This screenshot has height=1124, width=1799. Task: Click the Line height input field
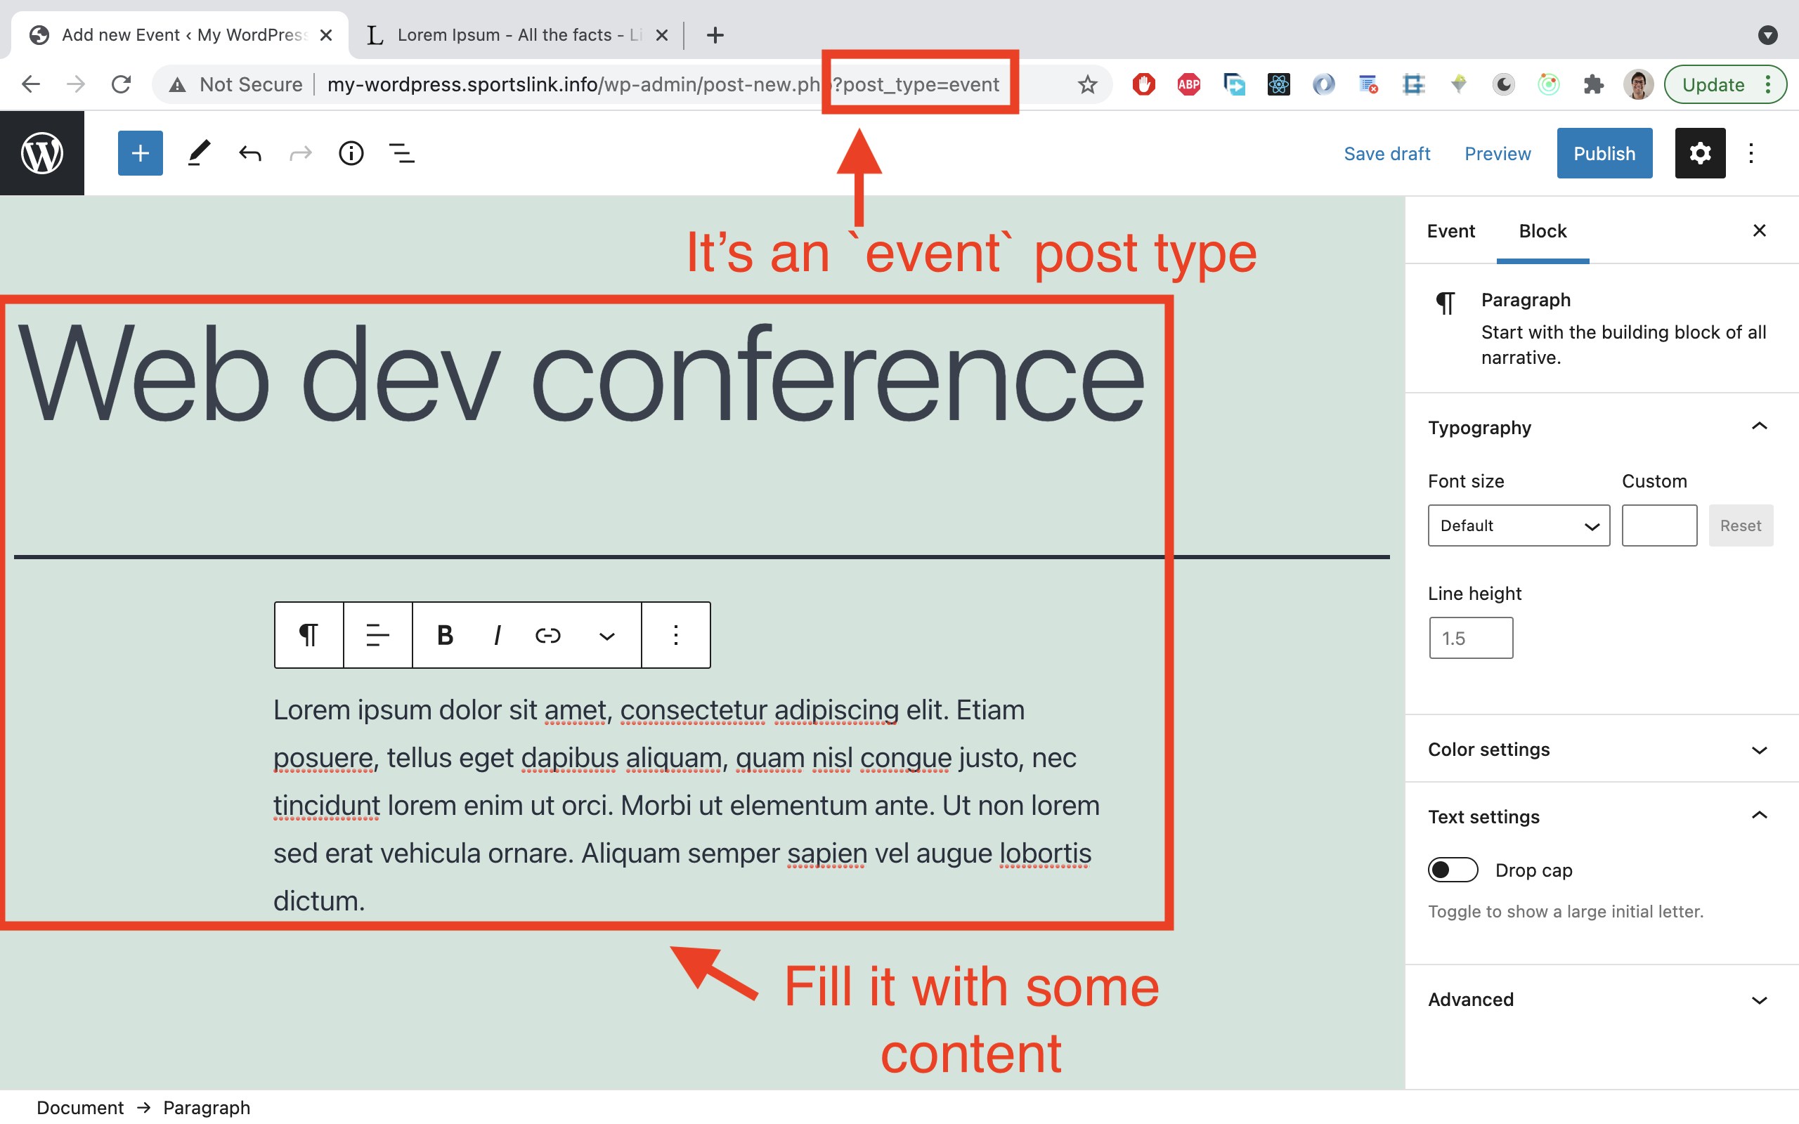[1469, 637]
